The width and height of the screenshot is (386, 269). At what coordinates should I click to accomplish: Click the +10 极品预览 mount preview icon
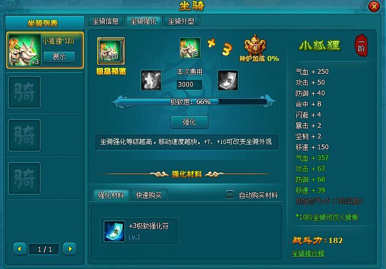tap(111, 51)
